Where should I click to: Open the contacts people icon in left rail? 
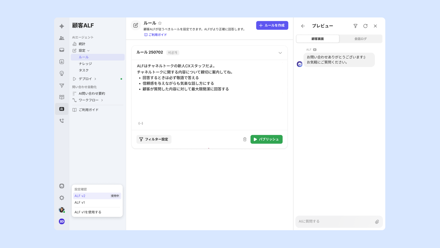click(62, 38)
